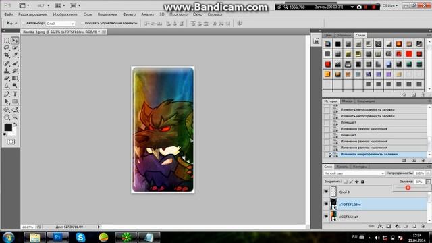Add layer mask from Layers panel
Viewport: 432px width, 243px height.
pyautogui.click(x=389, y=226)
